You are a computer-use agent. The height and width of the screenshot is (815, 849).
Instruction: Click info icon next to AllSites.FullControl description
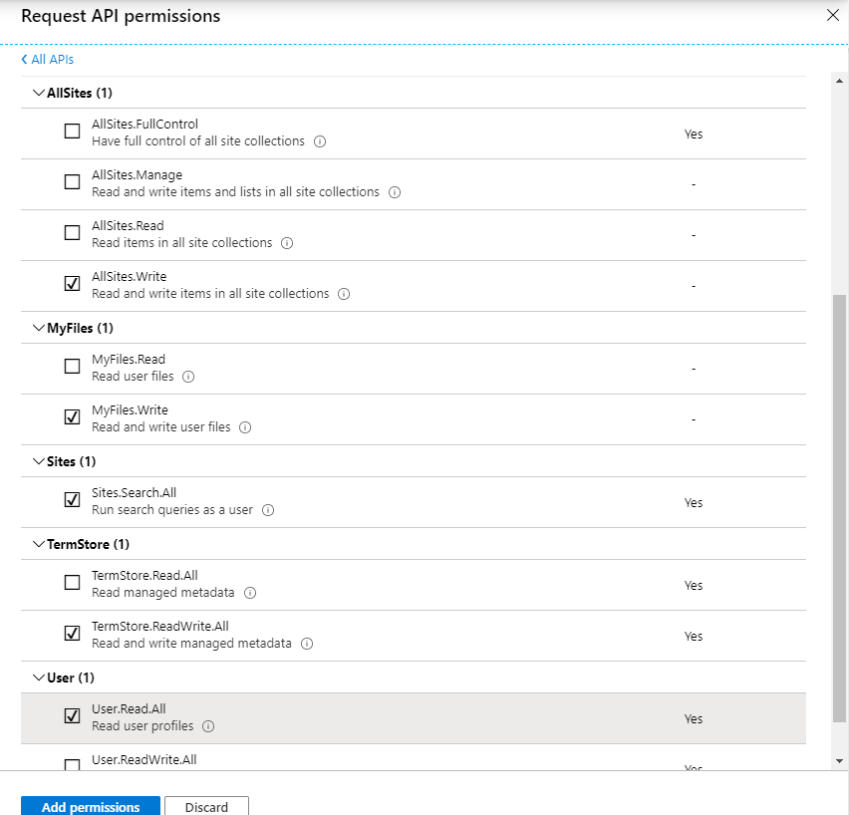click(320, 141)
